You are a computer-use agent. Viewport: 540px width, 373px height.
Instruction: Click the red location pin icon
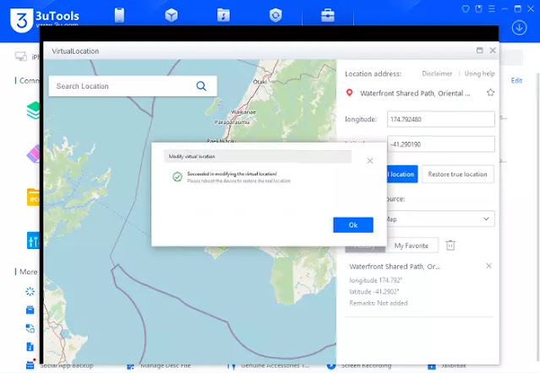(349, 93)
